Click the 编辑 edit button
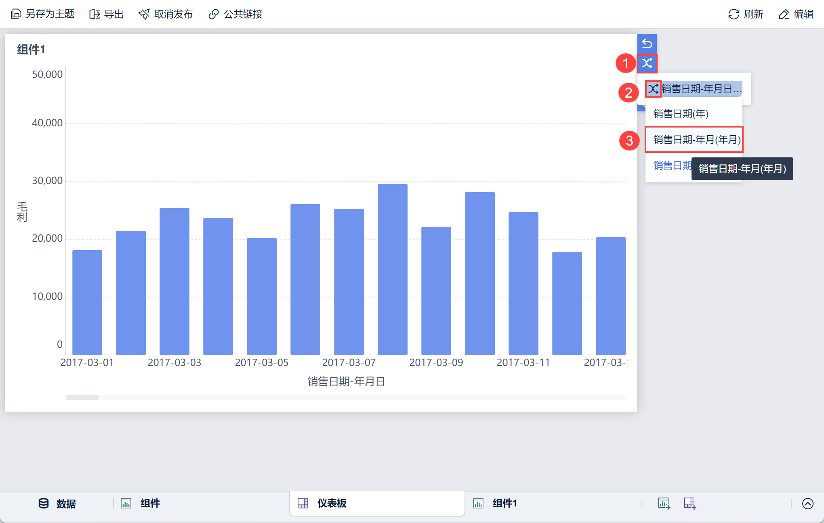Screen dimensions: 824x523 pos(796,14)
